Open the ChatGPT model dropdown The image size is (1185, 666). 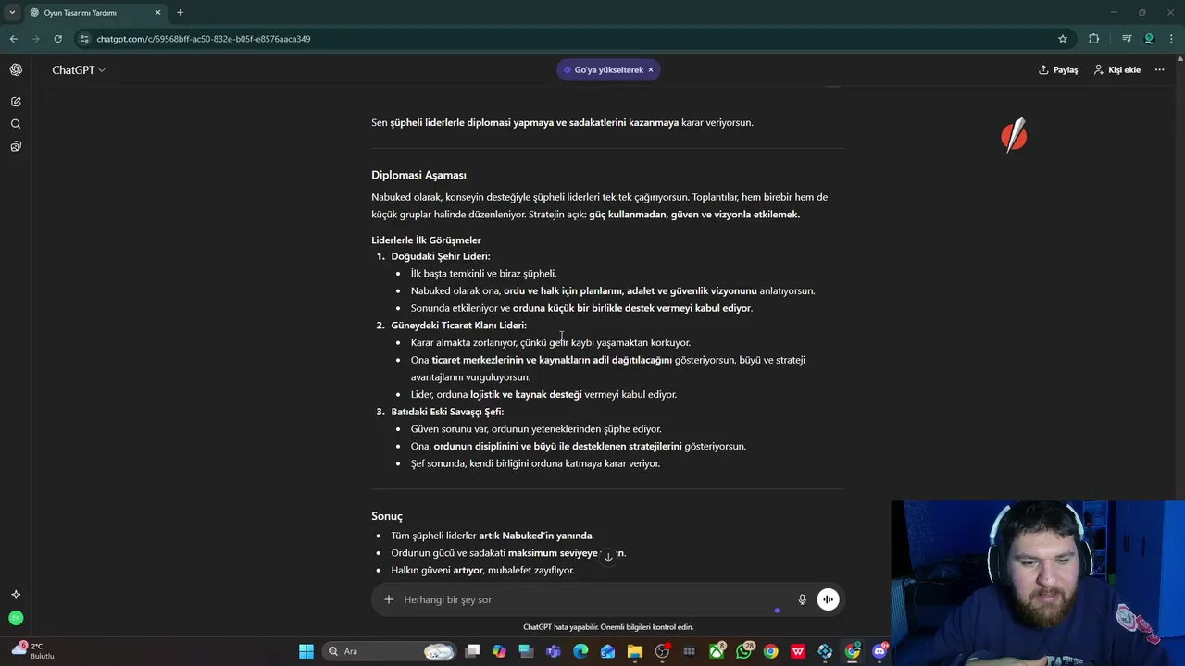(79, 70)
